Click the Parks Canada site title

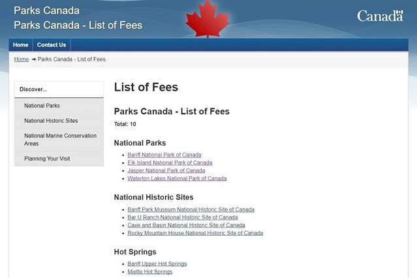point(47,11)
